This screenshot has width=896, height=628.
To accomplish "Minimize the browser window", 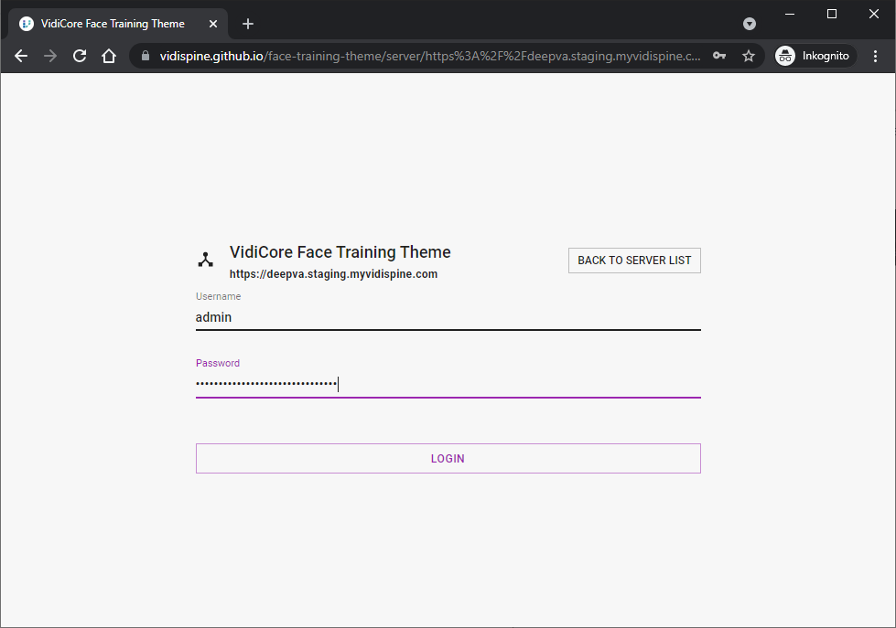I will pyautogui.click(x=788, y=14).
